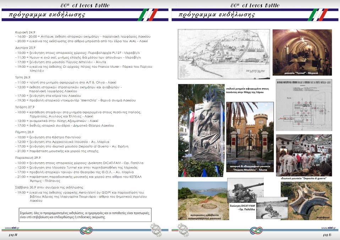Select the 'Δευτέρα 25.9' heading

point(25,48)
